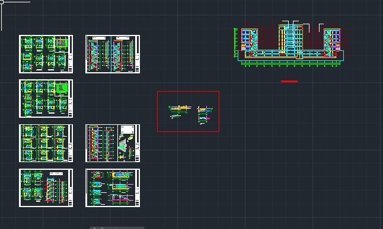Click the bright green inset plan in its sheet
The image size is (383, 229).
(x=62, y=88)
